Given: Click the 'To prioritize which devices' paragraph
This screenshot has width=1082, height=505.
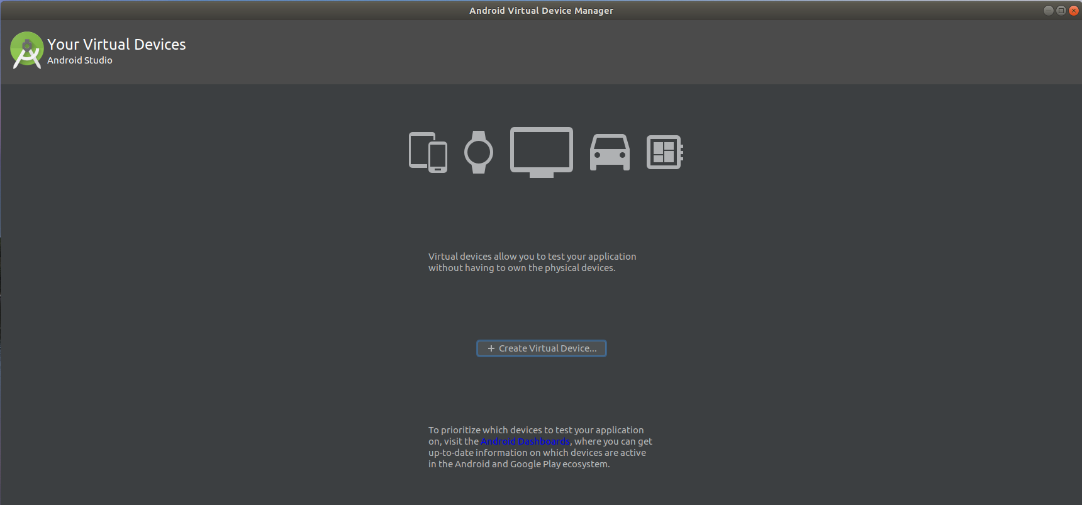Looking at the screenshot, I should tap(540, 447).
